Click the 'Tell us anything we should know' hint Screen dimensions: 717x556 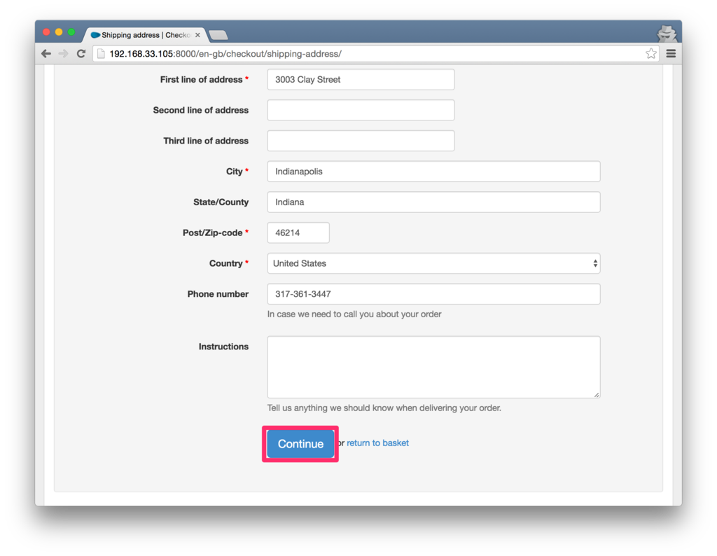(x=384, y=408)
